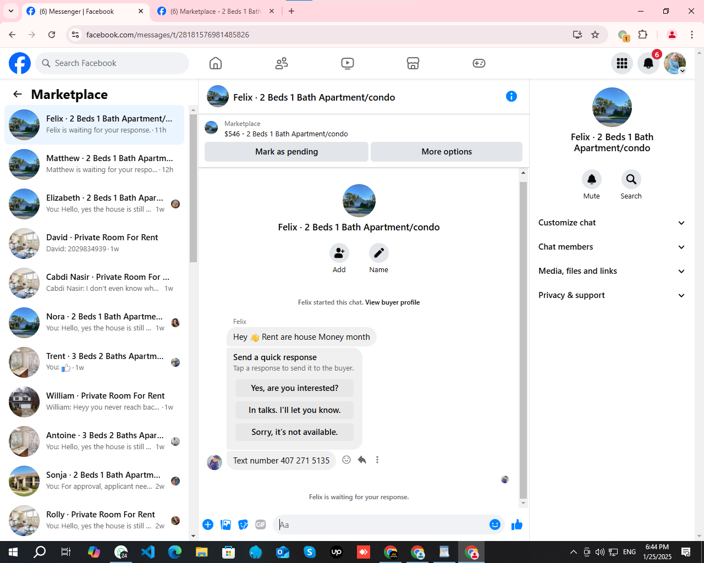
Task: Open Facebook Home icon
Action: point(216,63)
